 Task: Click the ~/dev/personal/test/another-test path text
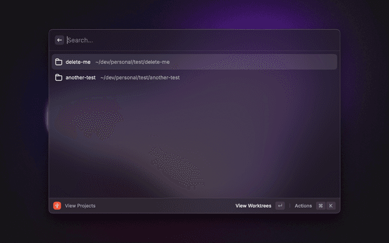click(x=140, y=78)
